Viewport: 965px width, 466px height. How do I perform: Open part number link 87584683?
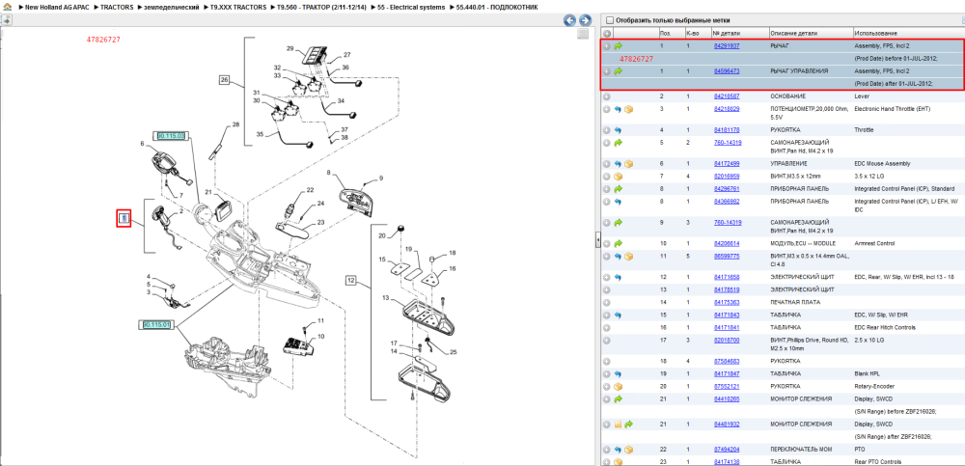pyautogui.click(x=727, y=361)
